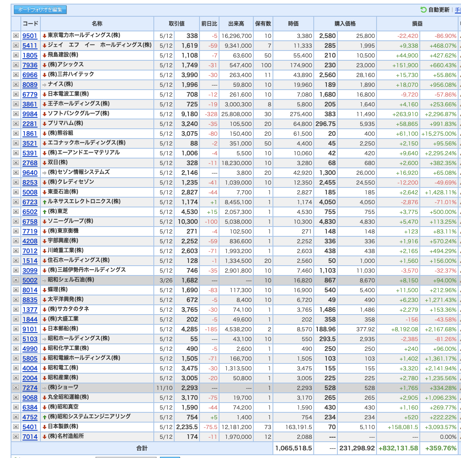The image size is (461, 458).
Task: Open stock code link 3099
Action: 30,271
